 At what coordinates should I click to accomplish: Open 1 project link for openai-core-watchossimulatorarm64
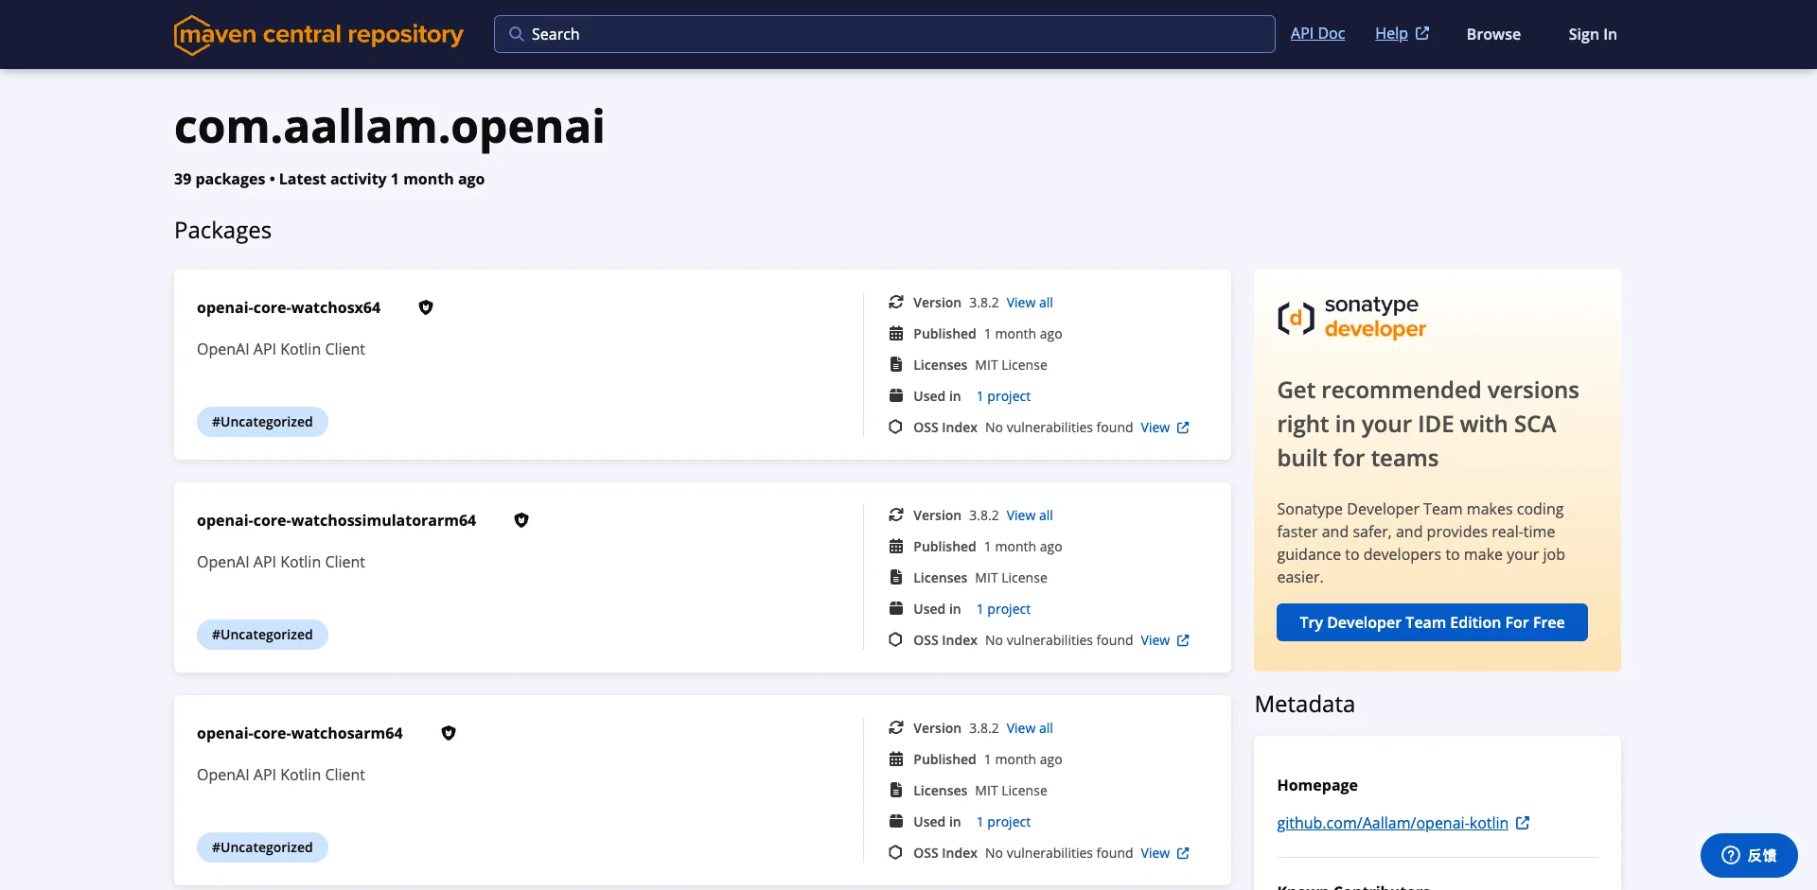tap(1003, 609)
